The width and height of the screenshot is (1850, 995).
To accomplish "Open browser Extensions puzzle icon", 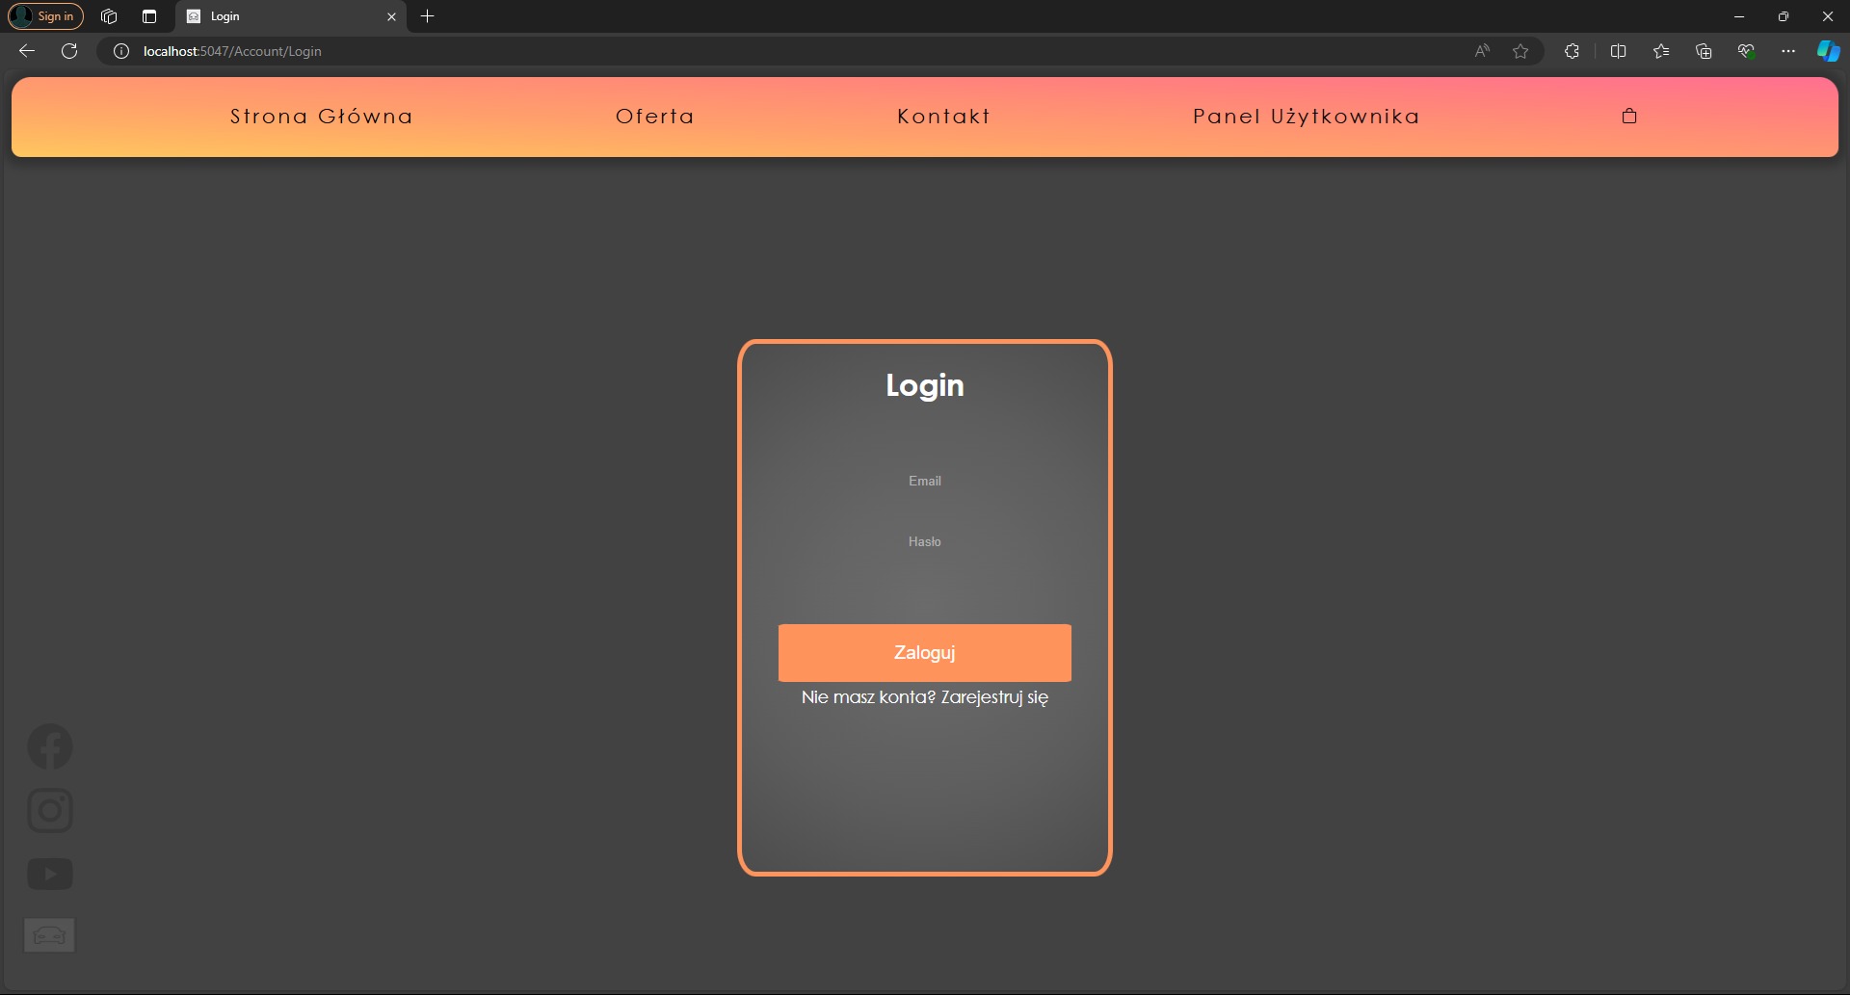I will click(x=1572, y=51).
